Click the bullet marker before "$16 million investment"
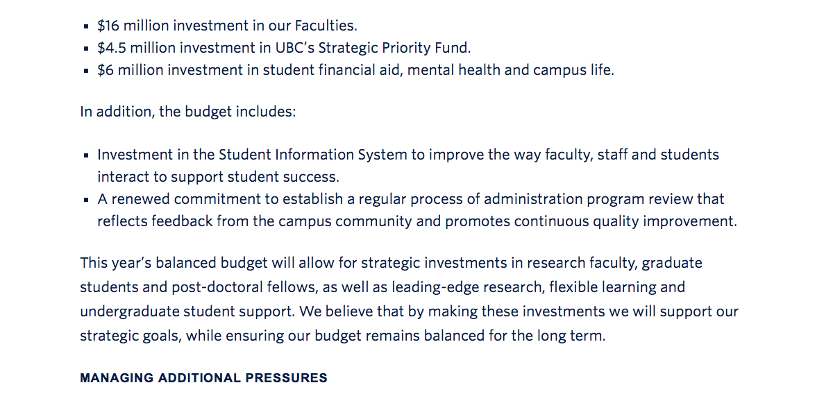The width and height of the screenshot is (833, 401). [x=86, y=27]
